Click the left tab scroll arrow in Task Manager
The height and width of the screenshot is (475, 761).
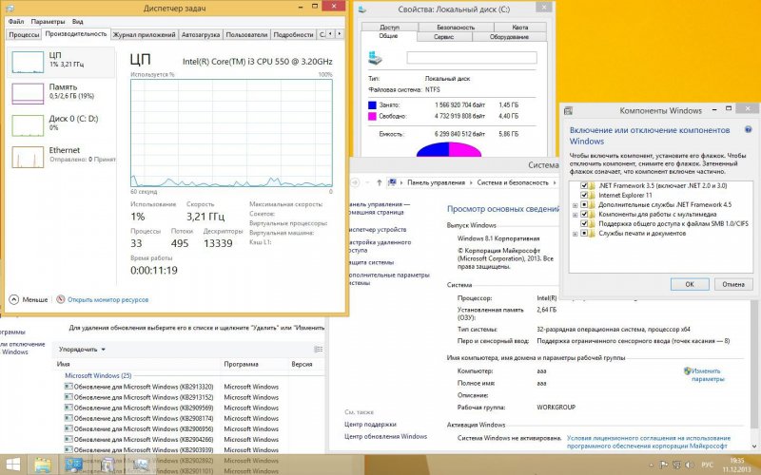pos(330,34)
